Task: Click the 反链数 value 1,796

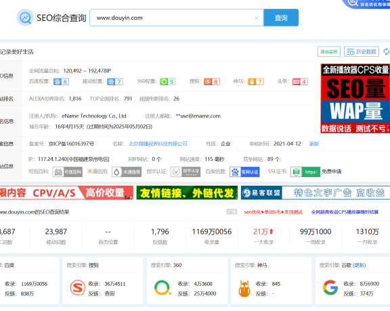Action: point(160,232)
